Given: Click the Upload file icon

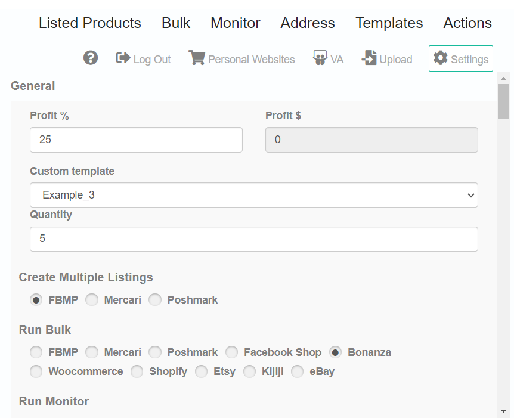Looking at the screenshot, I should click(369, 58).
